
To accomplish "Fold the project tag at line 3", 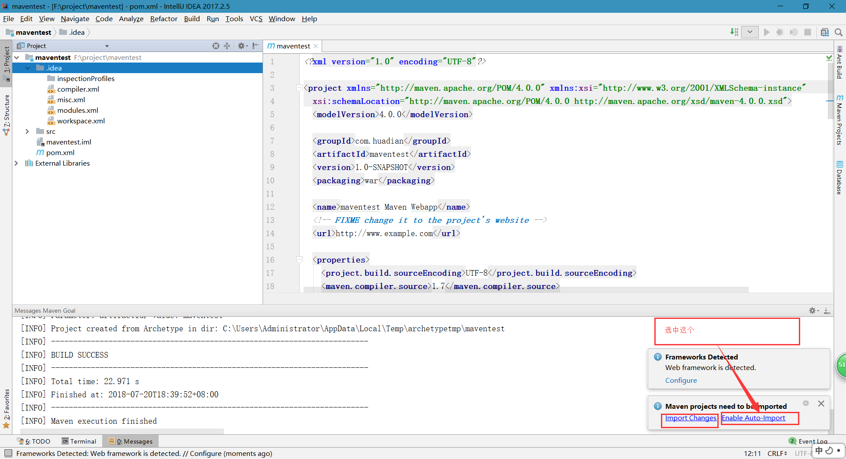I will tap(299, 88).
